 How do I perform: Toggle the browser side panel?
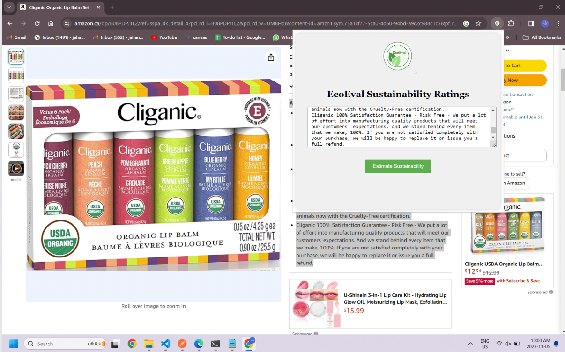pyautogui.click(x=531, y=23)
